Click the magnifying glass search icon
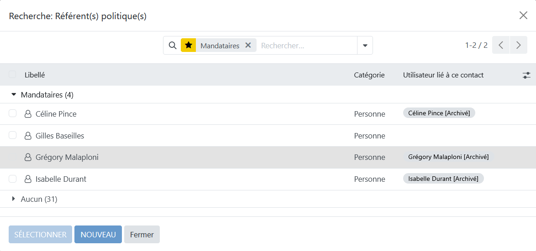This screenshot has height=251, width=536. coord(173,46)
